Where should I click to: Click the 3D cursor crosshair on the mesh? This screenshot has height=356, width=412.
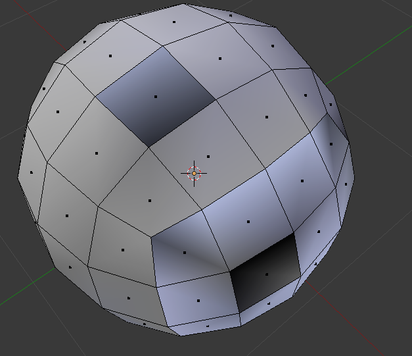pyautogui.click(x=194, y=173)
